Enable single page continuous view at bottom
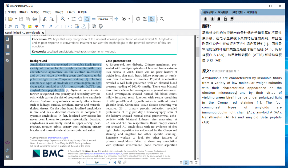Screen dimensions: 288x168 (186, 163)
